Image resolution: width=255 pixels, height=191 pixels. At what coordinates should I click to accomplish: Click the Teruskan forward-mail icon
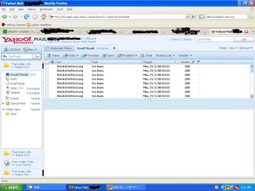click(84, 55)
